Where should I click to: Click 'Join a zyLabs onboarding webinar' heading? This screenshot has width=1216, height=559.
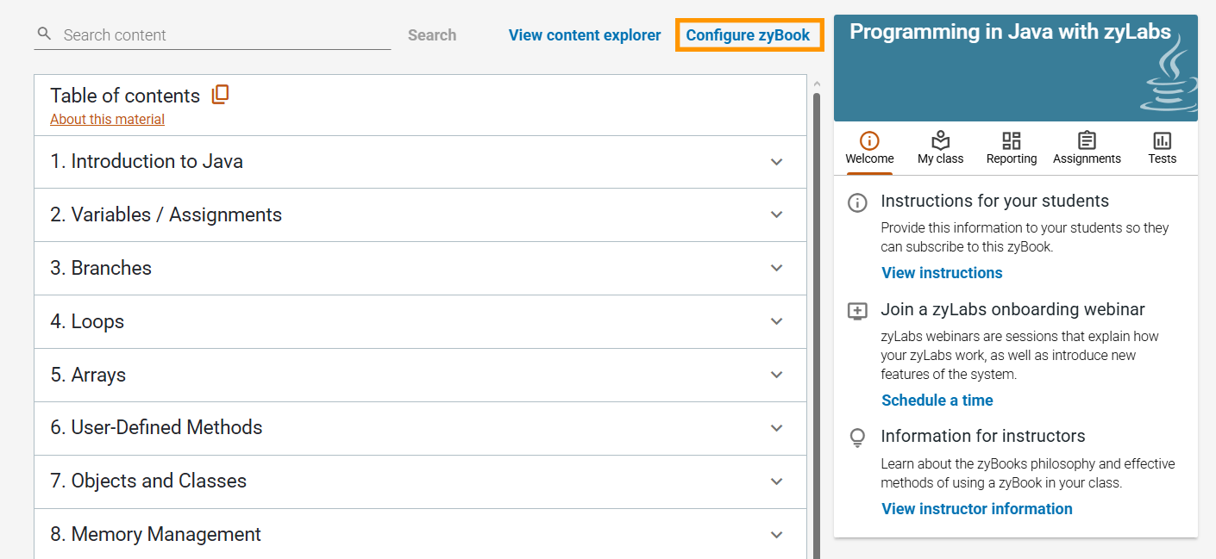1012,310
